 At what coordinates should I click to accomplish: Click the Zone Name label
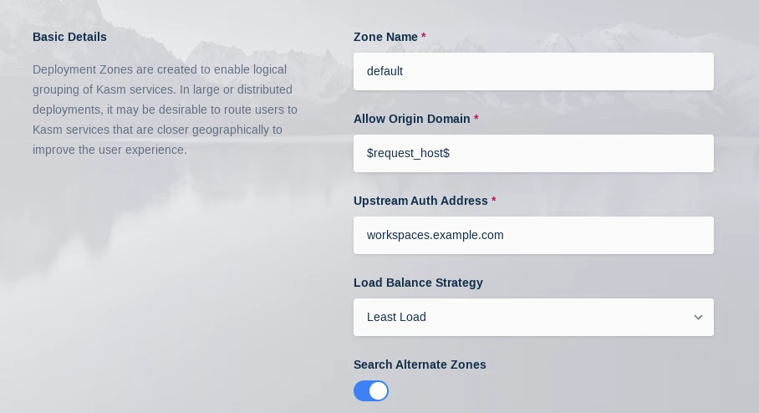385,37
